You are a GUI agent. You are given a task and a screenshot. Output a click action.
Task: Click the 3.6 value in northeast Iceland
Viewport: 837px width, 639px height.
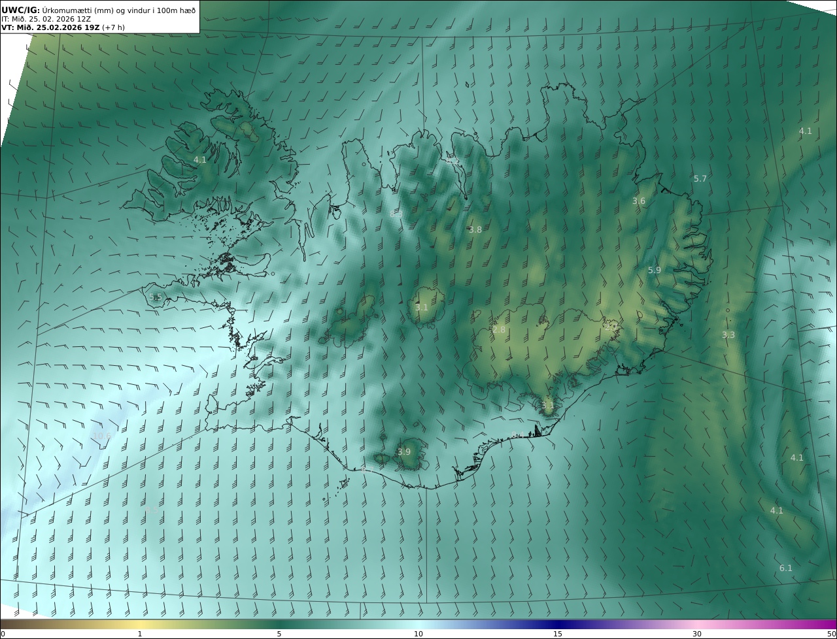tap(639, 201)
